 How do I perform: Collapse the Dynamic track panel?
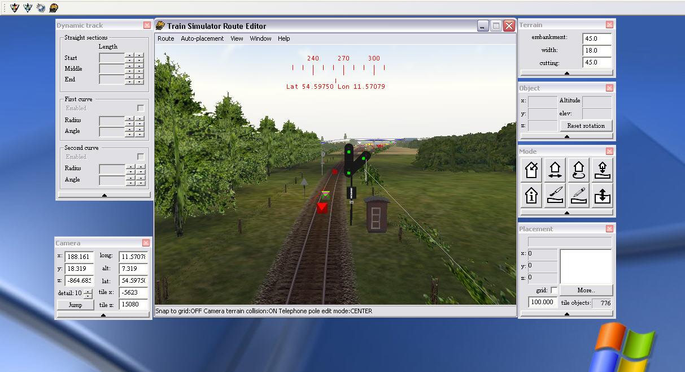click(104, 194)
